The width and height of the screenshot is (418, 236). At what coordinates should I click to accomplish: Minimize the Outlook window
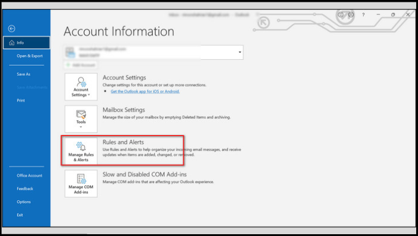tap(378, 15)
